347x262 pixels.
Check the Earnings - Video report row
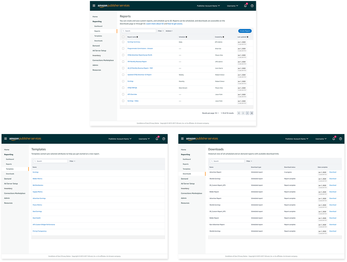click(123, 101)
